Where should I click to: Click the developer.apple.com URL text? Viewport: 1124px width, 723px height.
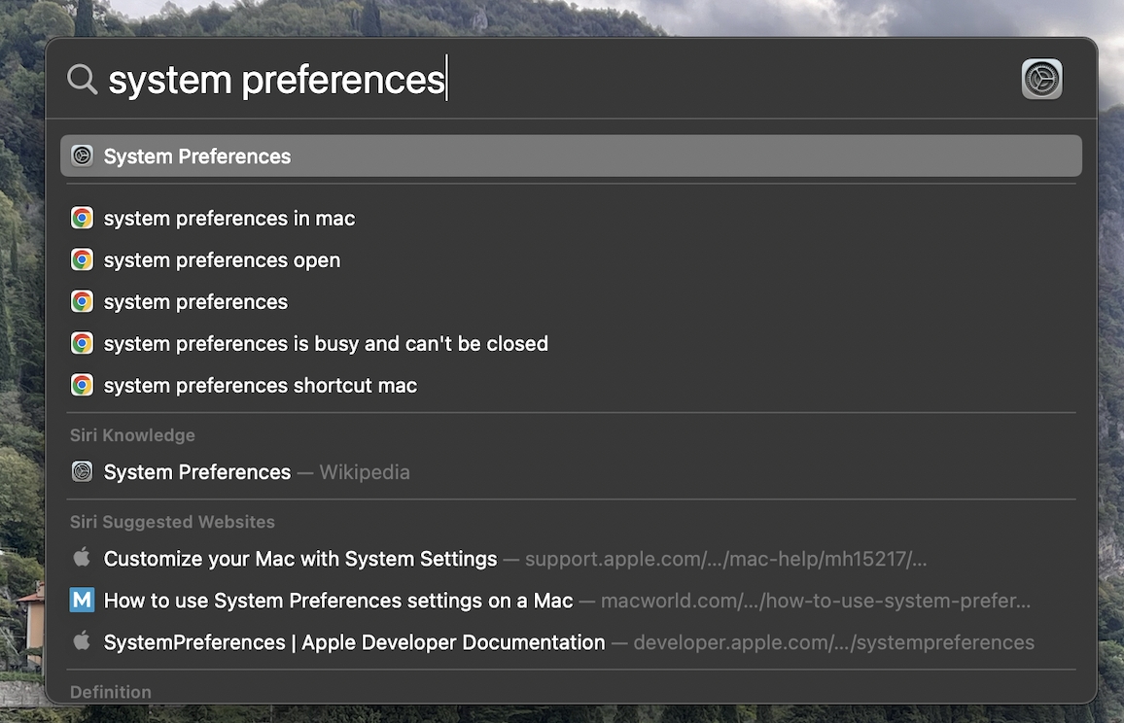click(833, 642)
